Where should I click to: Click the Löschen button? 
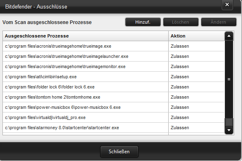click(180, 22)
